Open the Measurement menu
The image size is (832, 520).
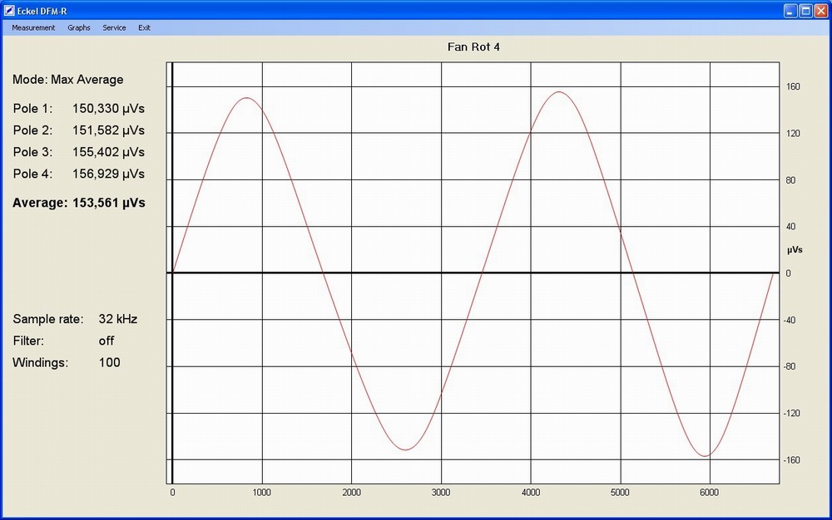point(33,27)
